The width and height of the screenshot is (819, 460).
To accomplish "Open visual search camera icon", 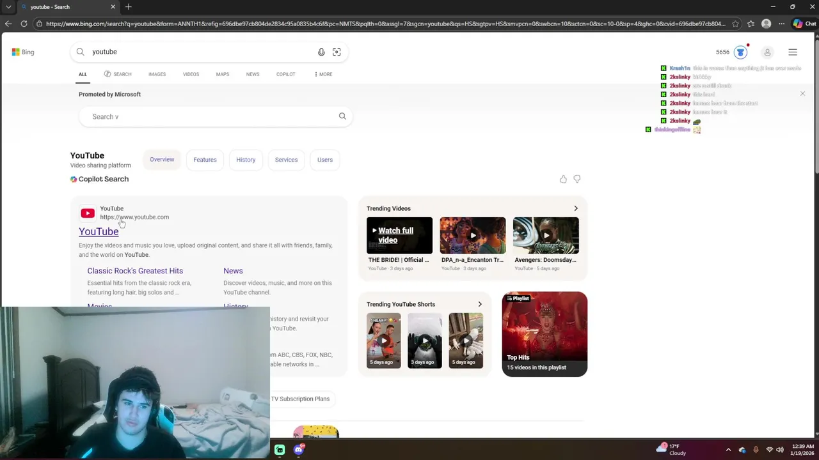I will tap(337, 52).
